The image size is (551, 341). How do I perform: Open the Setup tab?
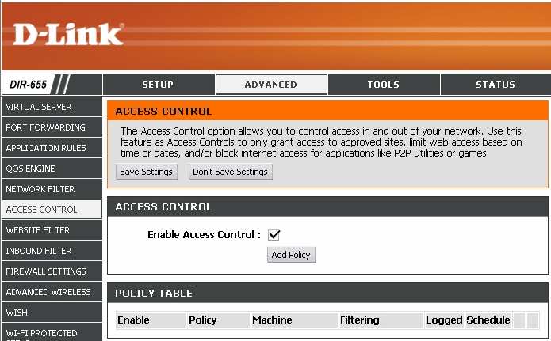point(159,85)
